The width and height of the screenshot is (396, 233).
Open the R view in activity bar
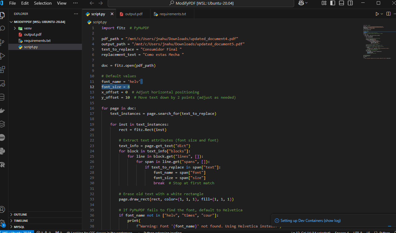(2, 165)
